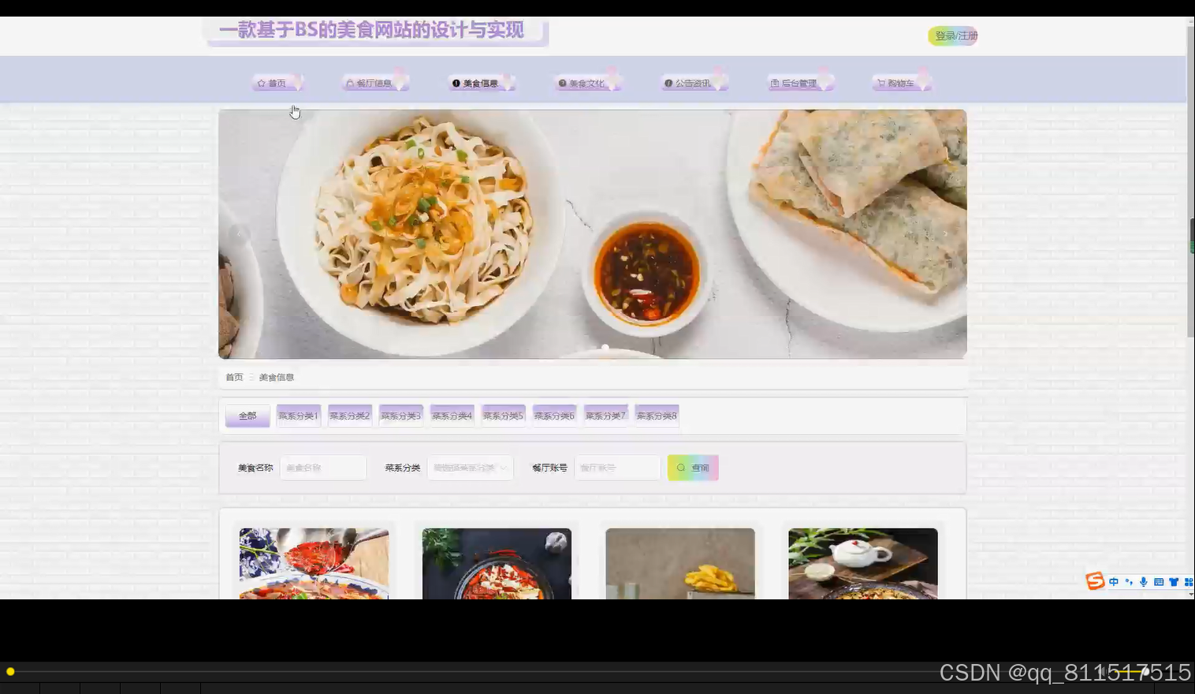The image size is (1195, 694).
Task: Click the page vertical scrollbar
Action: pos(1190,181)
